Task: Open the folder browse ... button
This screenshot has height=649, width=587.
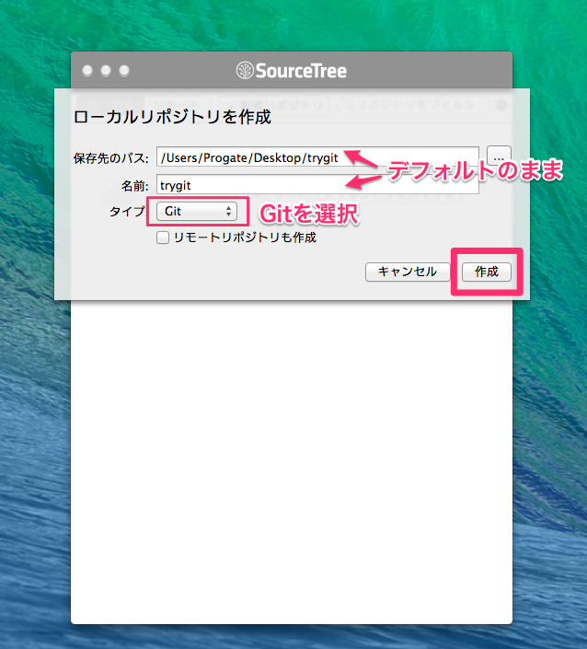Action: pos(499,156)
